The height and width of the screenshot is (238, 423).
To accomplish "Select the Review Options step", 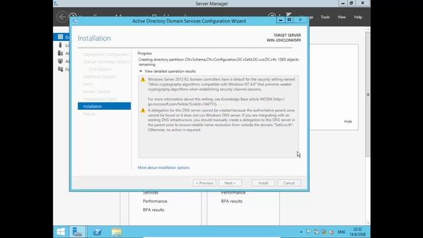I will [x=96, y=91].
